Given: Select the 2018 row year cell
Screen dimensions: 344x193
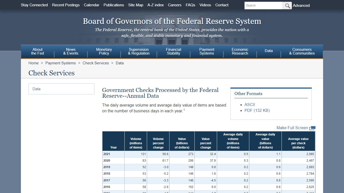Looking at the screenshot, I should [114, 174].
